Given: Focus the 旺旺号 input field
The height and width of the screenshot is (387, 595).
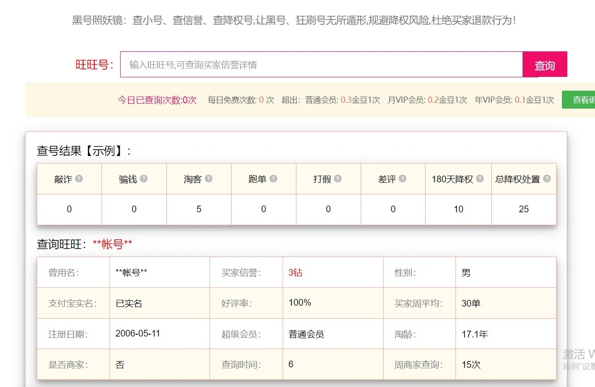Looking at the screenshot, I should click(321, 65).
